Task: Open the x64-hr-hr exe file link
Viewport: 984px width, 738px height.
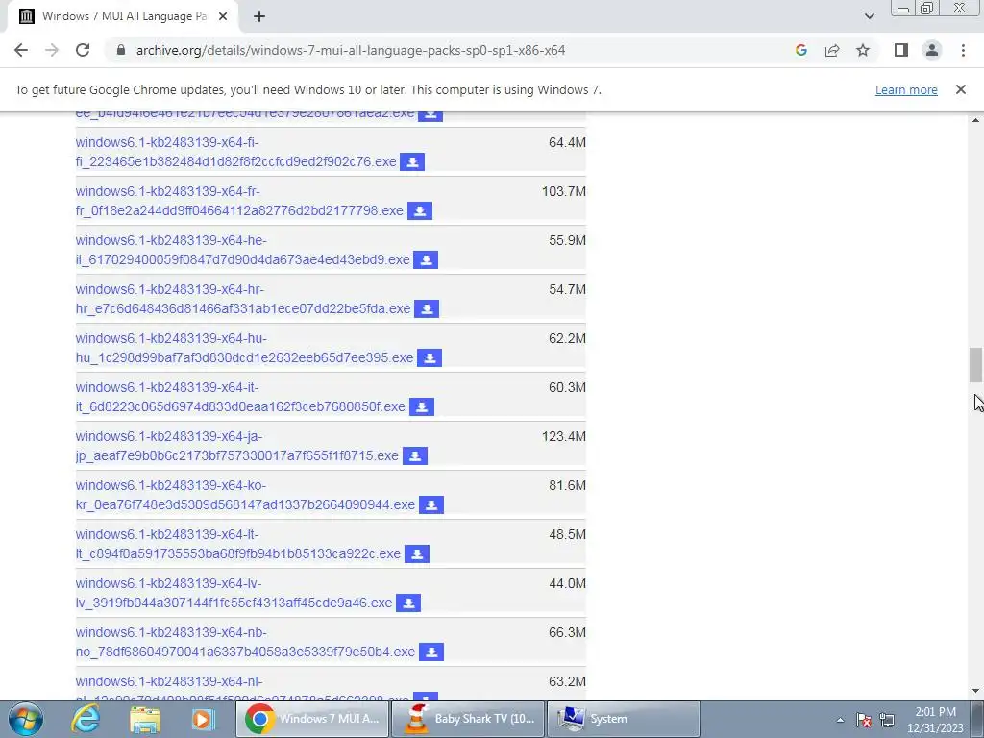Action: pos(243,299)
